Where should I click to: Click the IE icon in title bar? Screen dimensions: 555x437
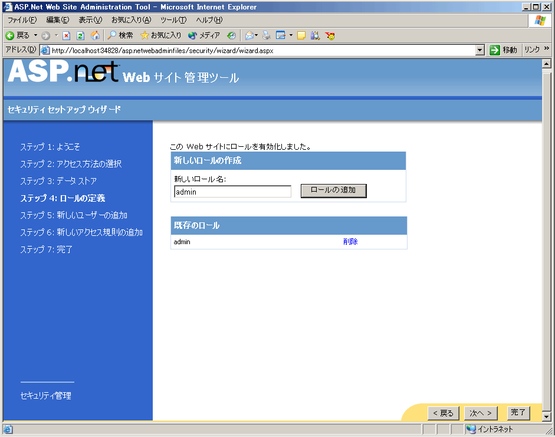pyautogui.click(x=8, y=6)
